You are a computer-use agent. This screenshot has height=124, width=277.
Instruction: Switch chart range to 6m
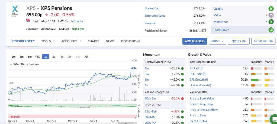tap(30, 57)
